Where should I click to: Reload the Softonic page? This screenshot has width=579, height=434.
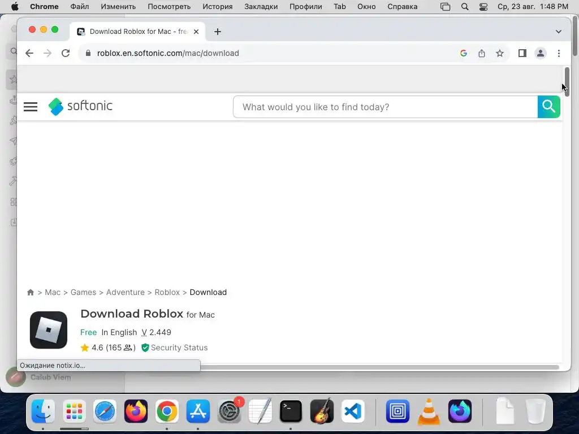tap(66, 53)
